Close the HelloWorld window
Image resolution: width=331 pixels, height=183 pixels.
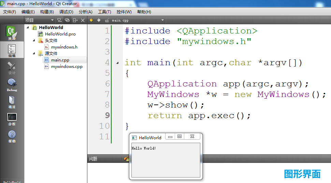[x=192, y=137]
